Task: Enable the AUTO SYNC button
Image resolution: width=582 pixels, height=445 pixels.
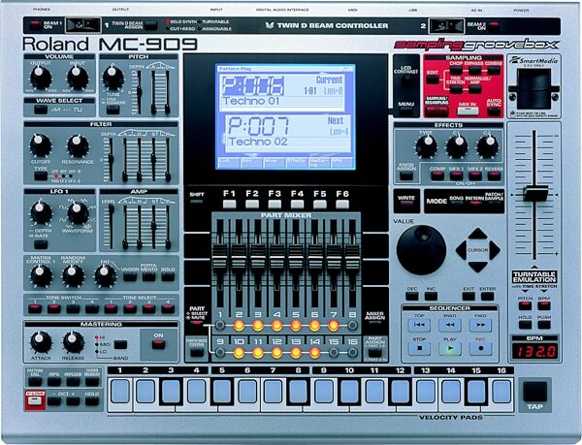Action: (494, 111)
